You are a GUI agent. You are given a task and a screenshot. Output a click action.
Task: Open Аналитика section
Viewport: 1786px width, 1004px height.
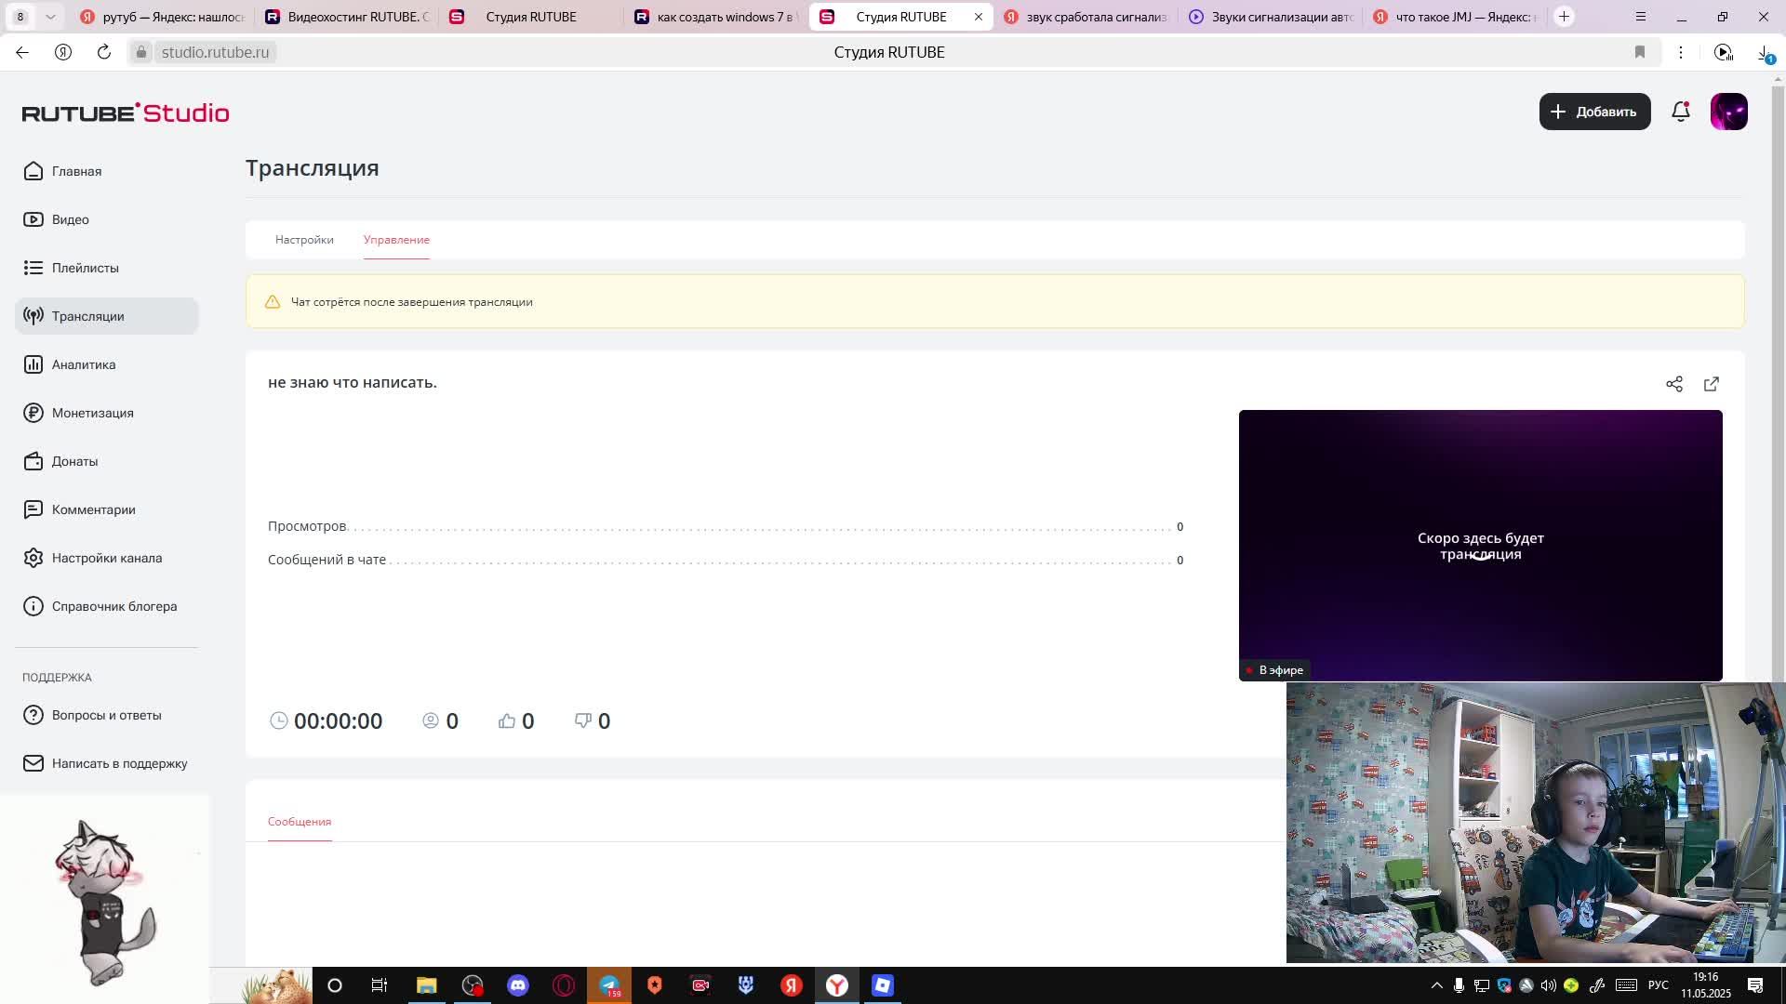[x=106, y=364]
